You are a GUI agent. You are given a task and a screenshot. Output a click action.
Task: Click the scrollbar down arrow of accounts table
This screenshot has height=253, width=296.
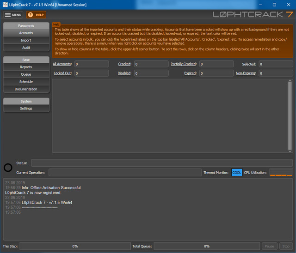[x=290, y=151]
